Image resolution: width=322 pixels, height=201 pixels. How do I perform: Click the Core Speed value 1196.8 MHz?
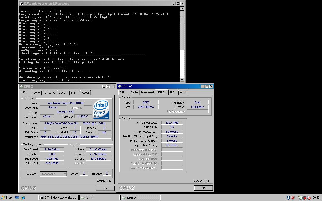(52, 149)
